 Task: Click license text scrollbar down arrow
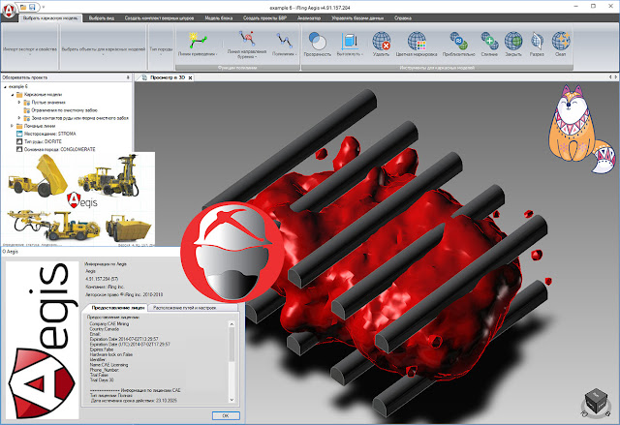click(x=232, y=400)
